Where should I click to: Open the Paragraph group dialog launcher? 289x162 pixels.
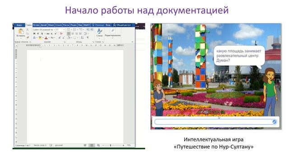point(93,42)
